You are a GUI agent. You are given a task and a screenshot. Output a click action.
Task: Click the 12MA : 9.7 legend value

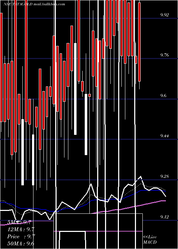[x=21, y=229]
